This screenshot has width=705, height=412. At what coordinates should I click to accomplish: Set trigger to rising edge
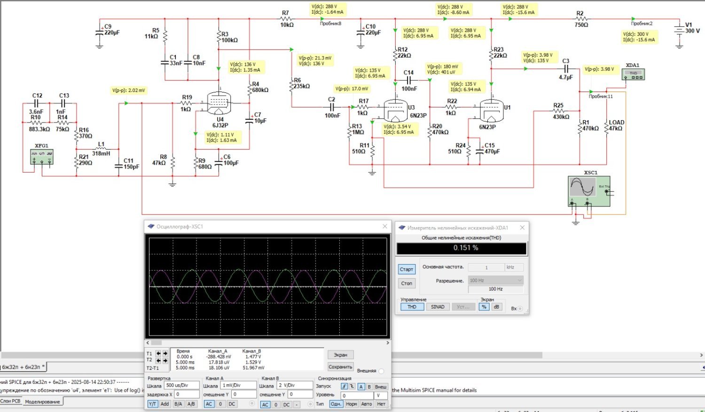tap(345, 387)
